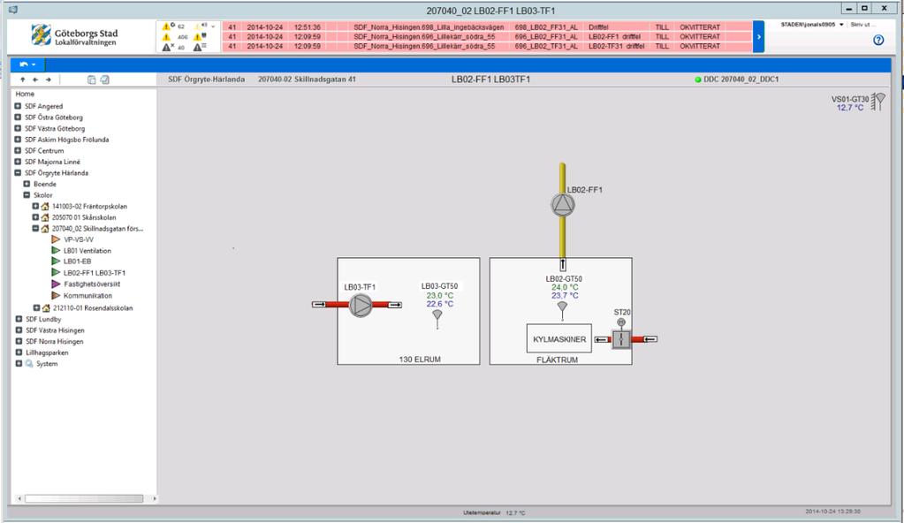904x523 pixels.
Task: Click the Göteborgs Stad logo
Action: point(74,35)
